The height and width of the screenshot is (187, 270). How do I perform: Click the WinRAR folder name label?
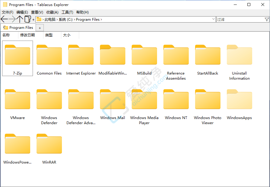[x=49, y=162]
